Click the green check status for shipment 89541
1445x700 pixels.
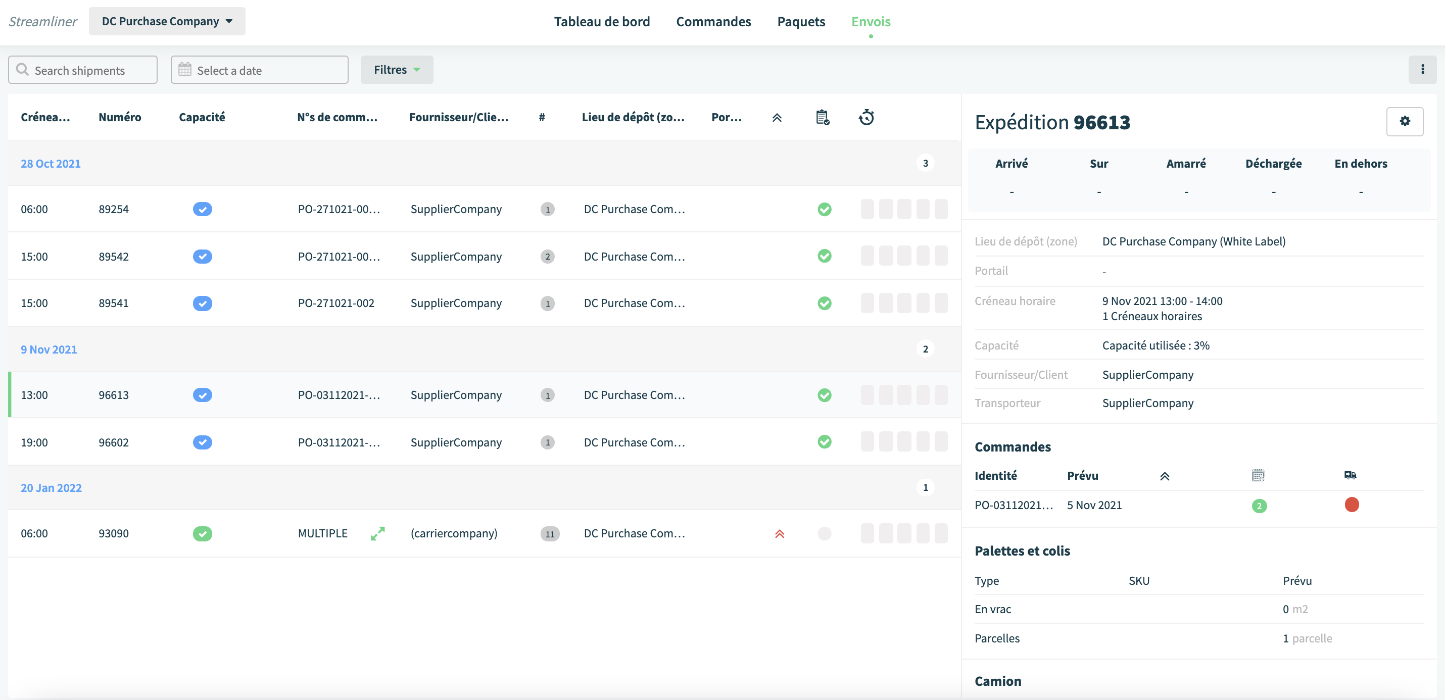click(824, 303)
